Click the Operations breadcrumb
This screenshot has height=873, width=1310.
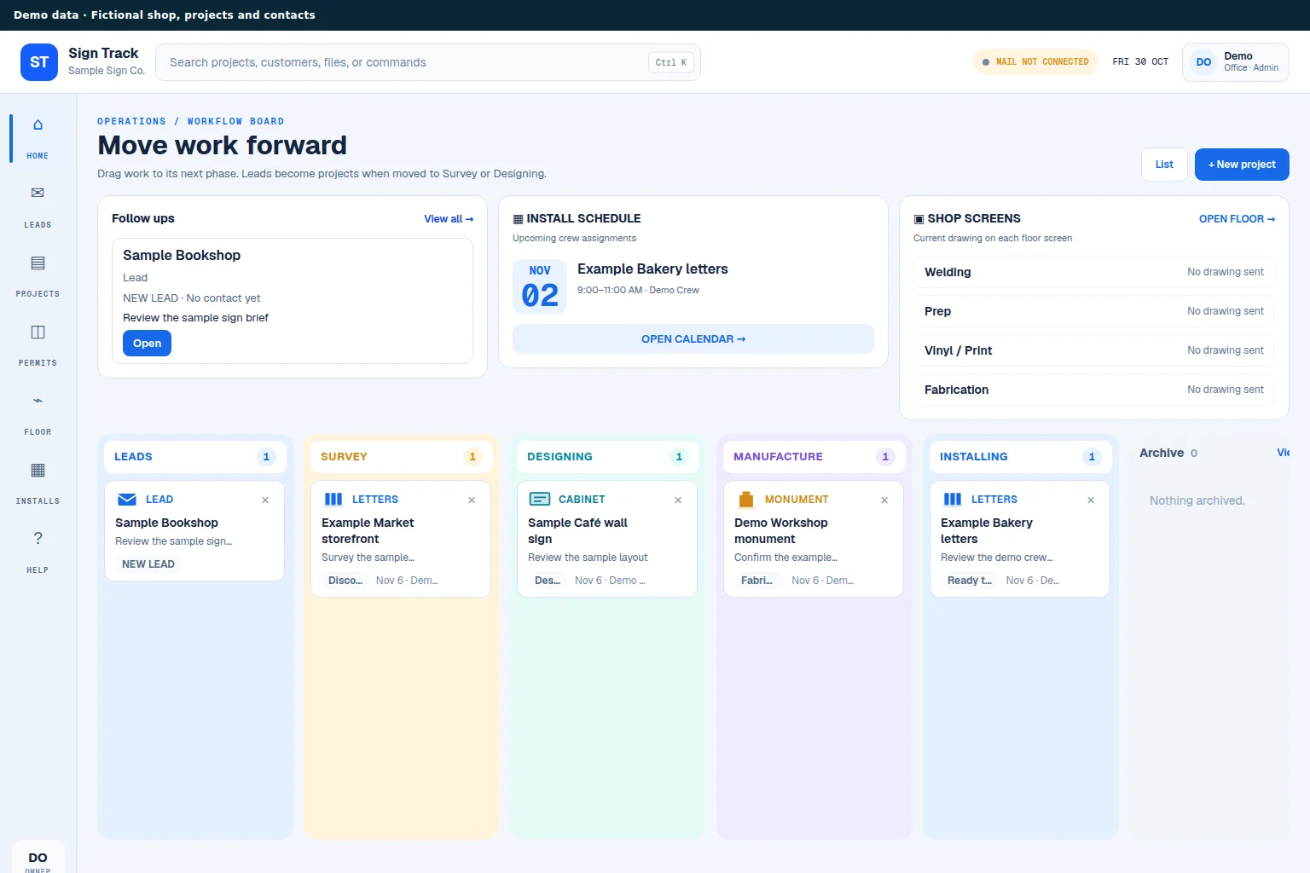(131, 122)
